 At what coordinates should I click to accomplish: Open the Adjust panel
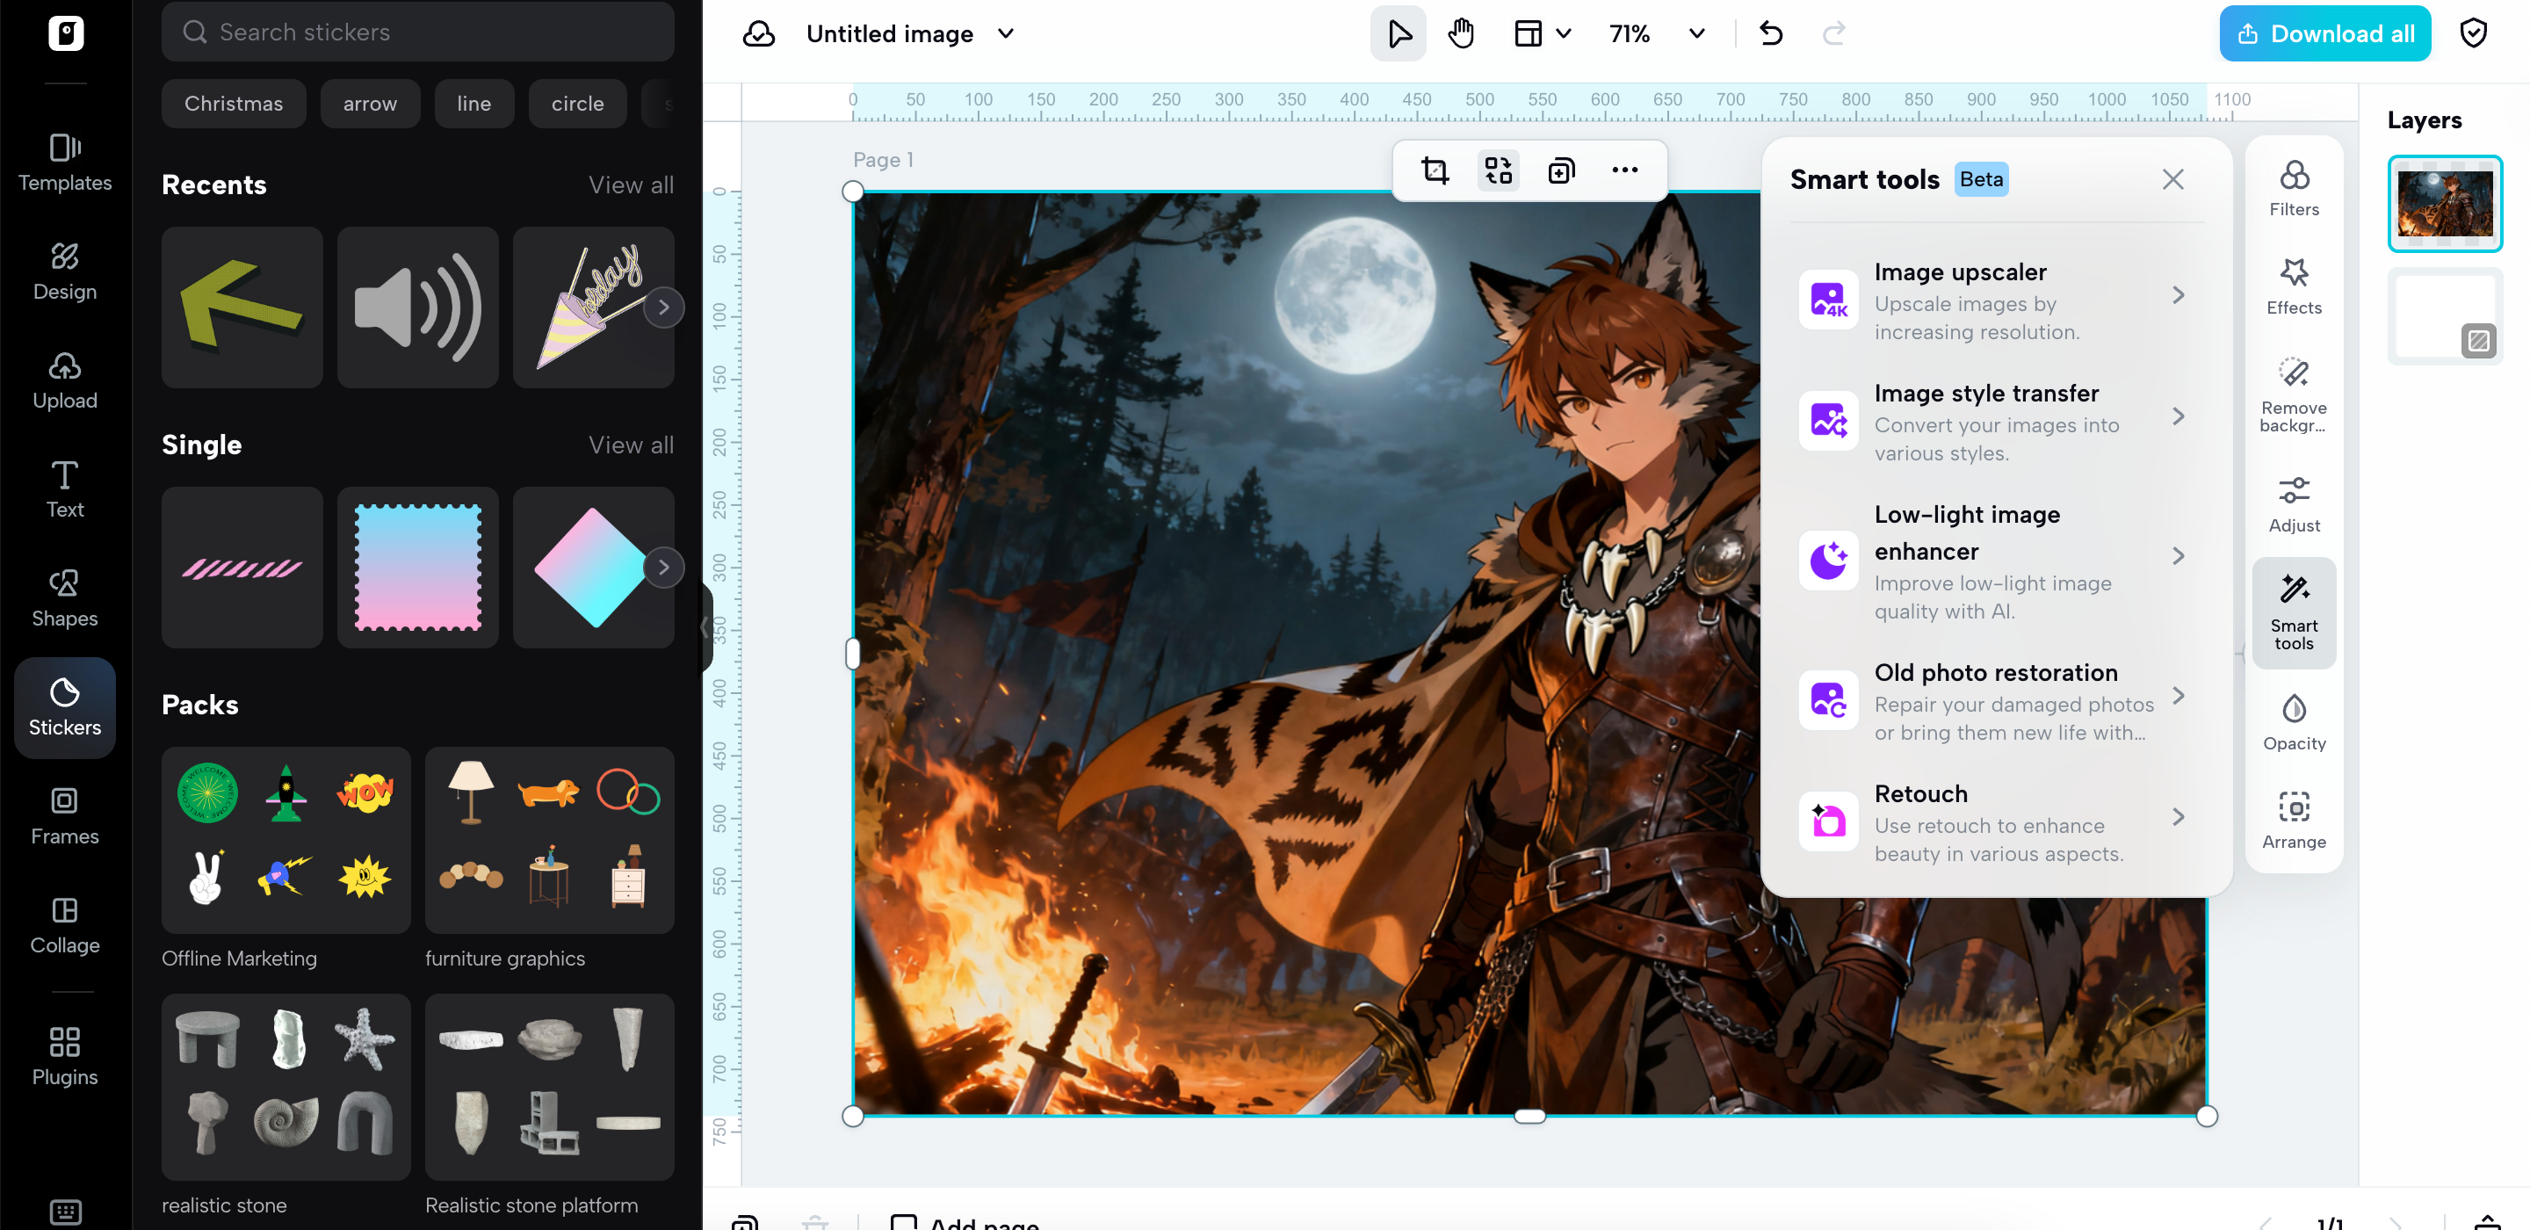tap(2294, 503)
